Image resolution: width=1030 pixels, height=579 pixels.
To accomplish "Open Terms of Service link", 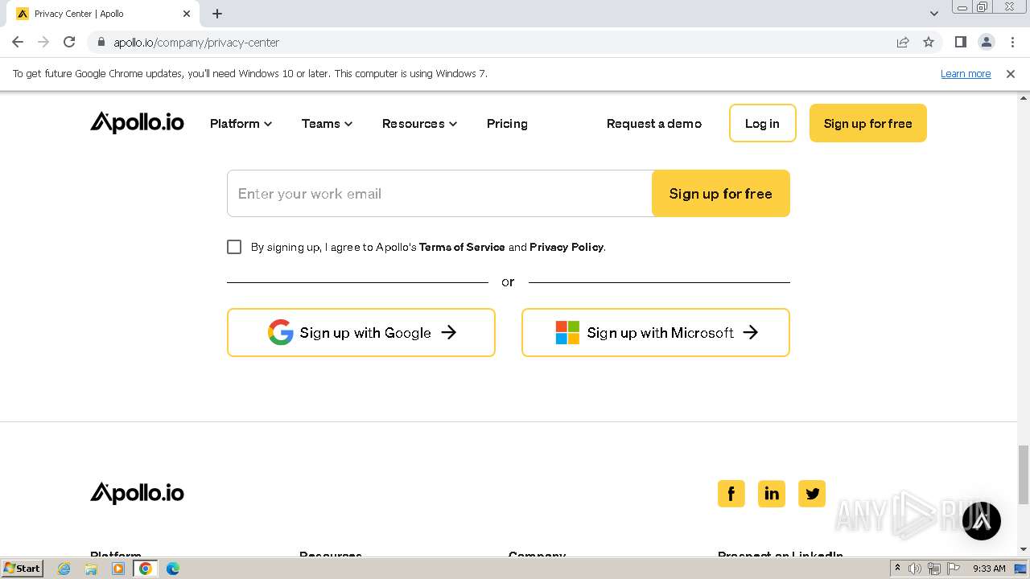I will [x=462, y=247].
